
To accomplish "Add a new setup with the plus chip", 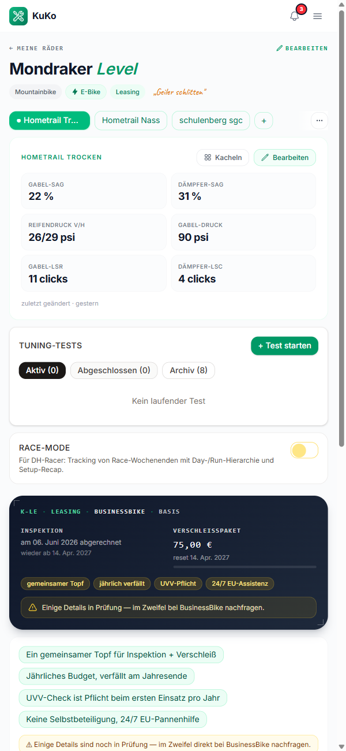I will click(264, 121).
